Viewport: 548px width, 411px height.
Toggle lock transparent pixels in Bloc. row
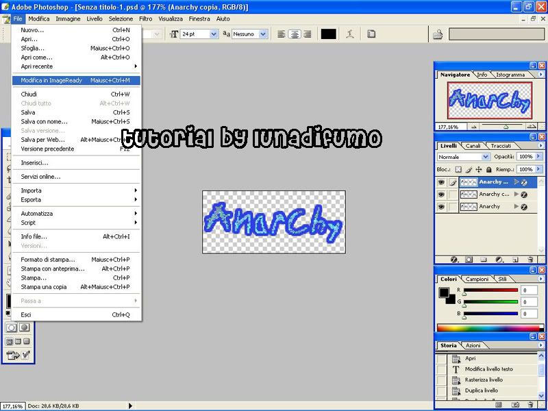(x=458, y=169)
